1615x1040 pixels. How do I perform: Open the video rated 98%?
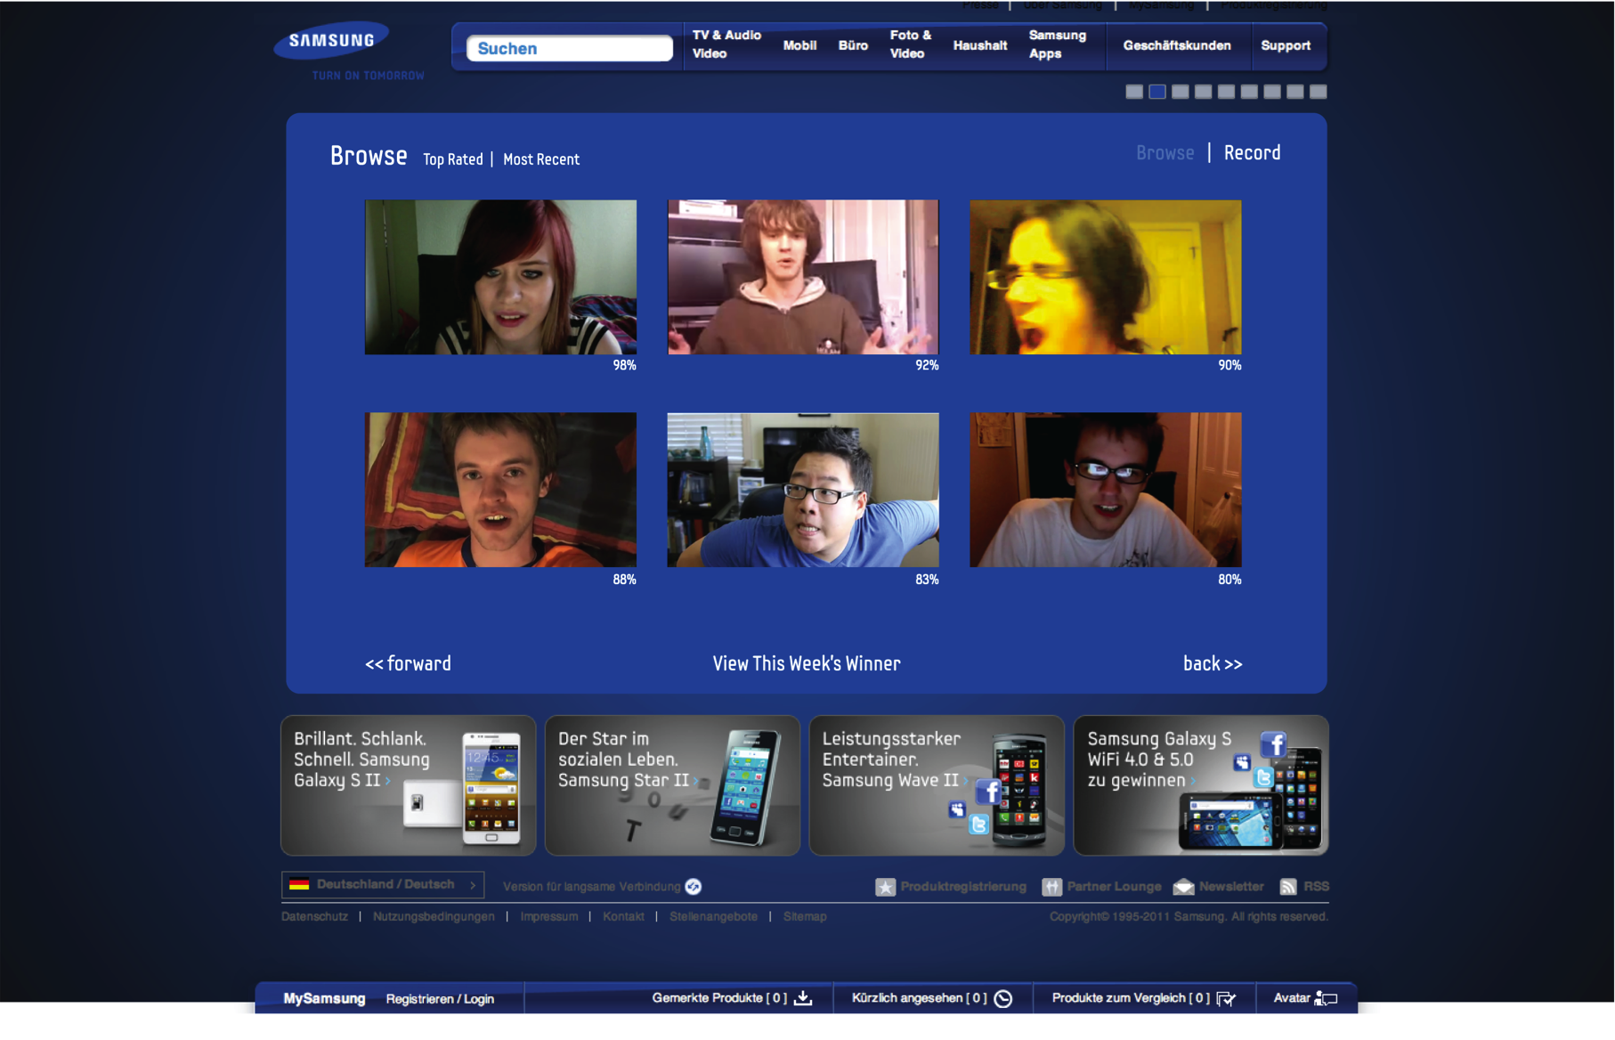click(500, 277)
